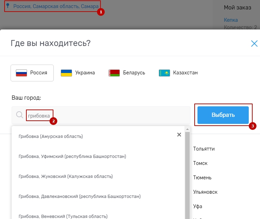Screen dimensions: 260x219
Task: Dismiss the city suggestions dropdown
Action: [x=179, y=135]
